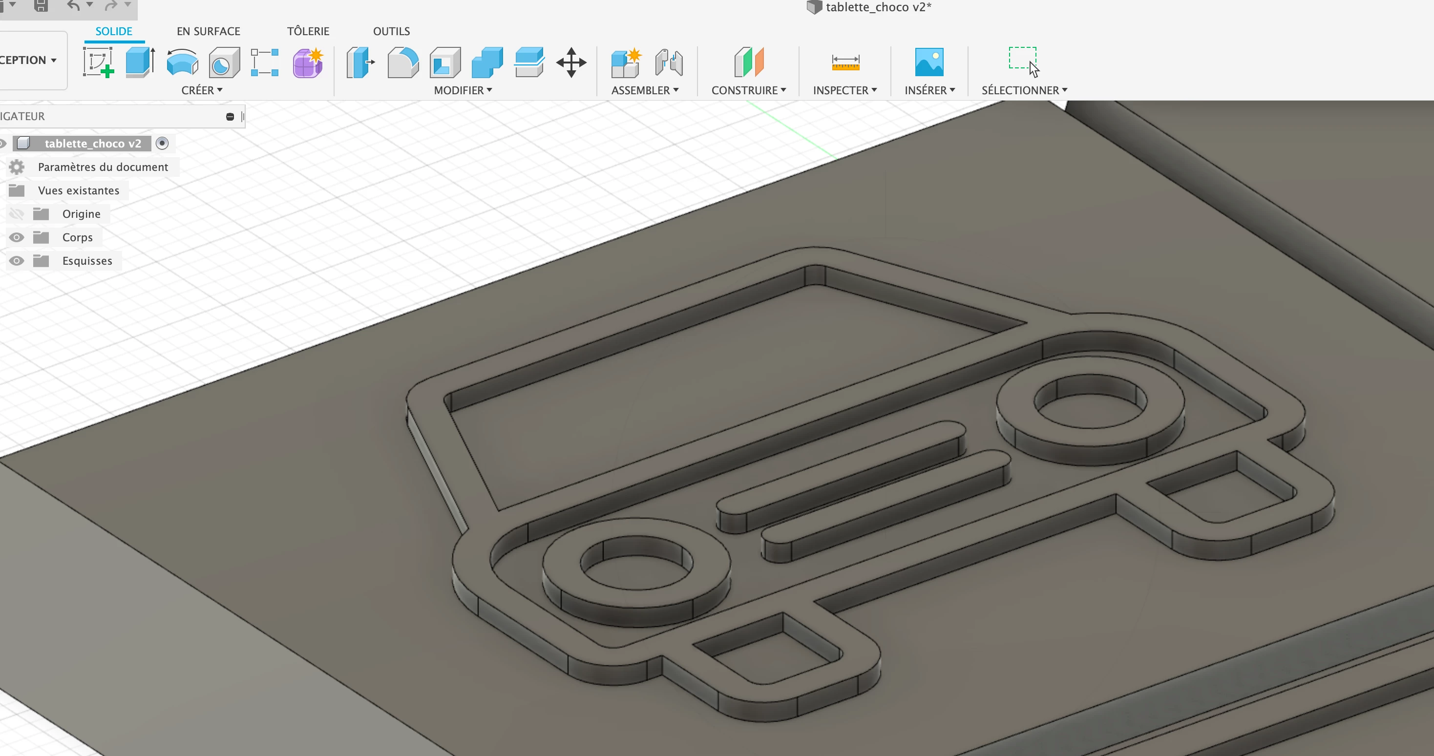Viewport: 1434px width, 756px height.
Task: Select the Shell tool icon
Action: pos(445,62)
